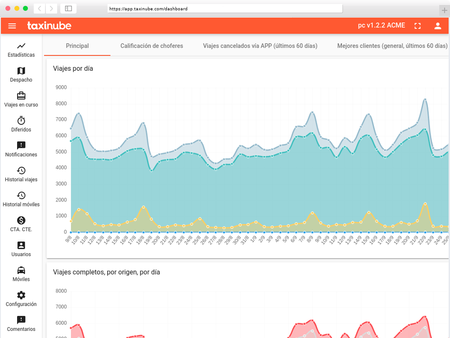Click the taxinube logo
This screenshot has width=450, height=338.
tap(49, 26)
